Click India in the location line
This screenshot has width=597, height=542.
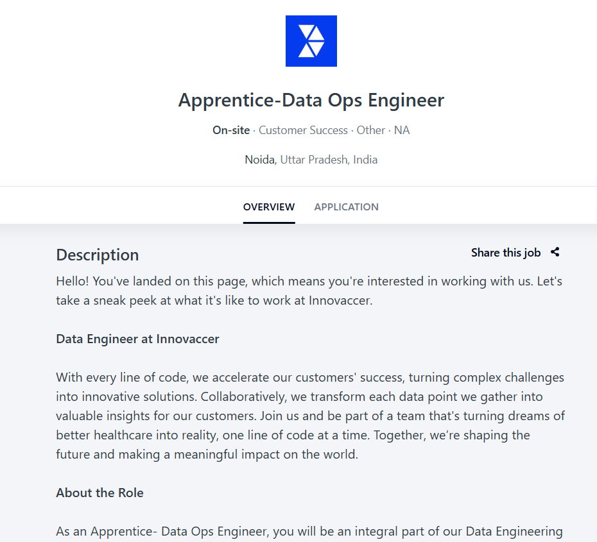(365, 160)
